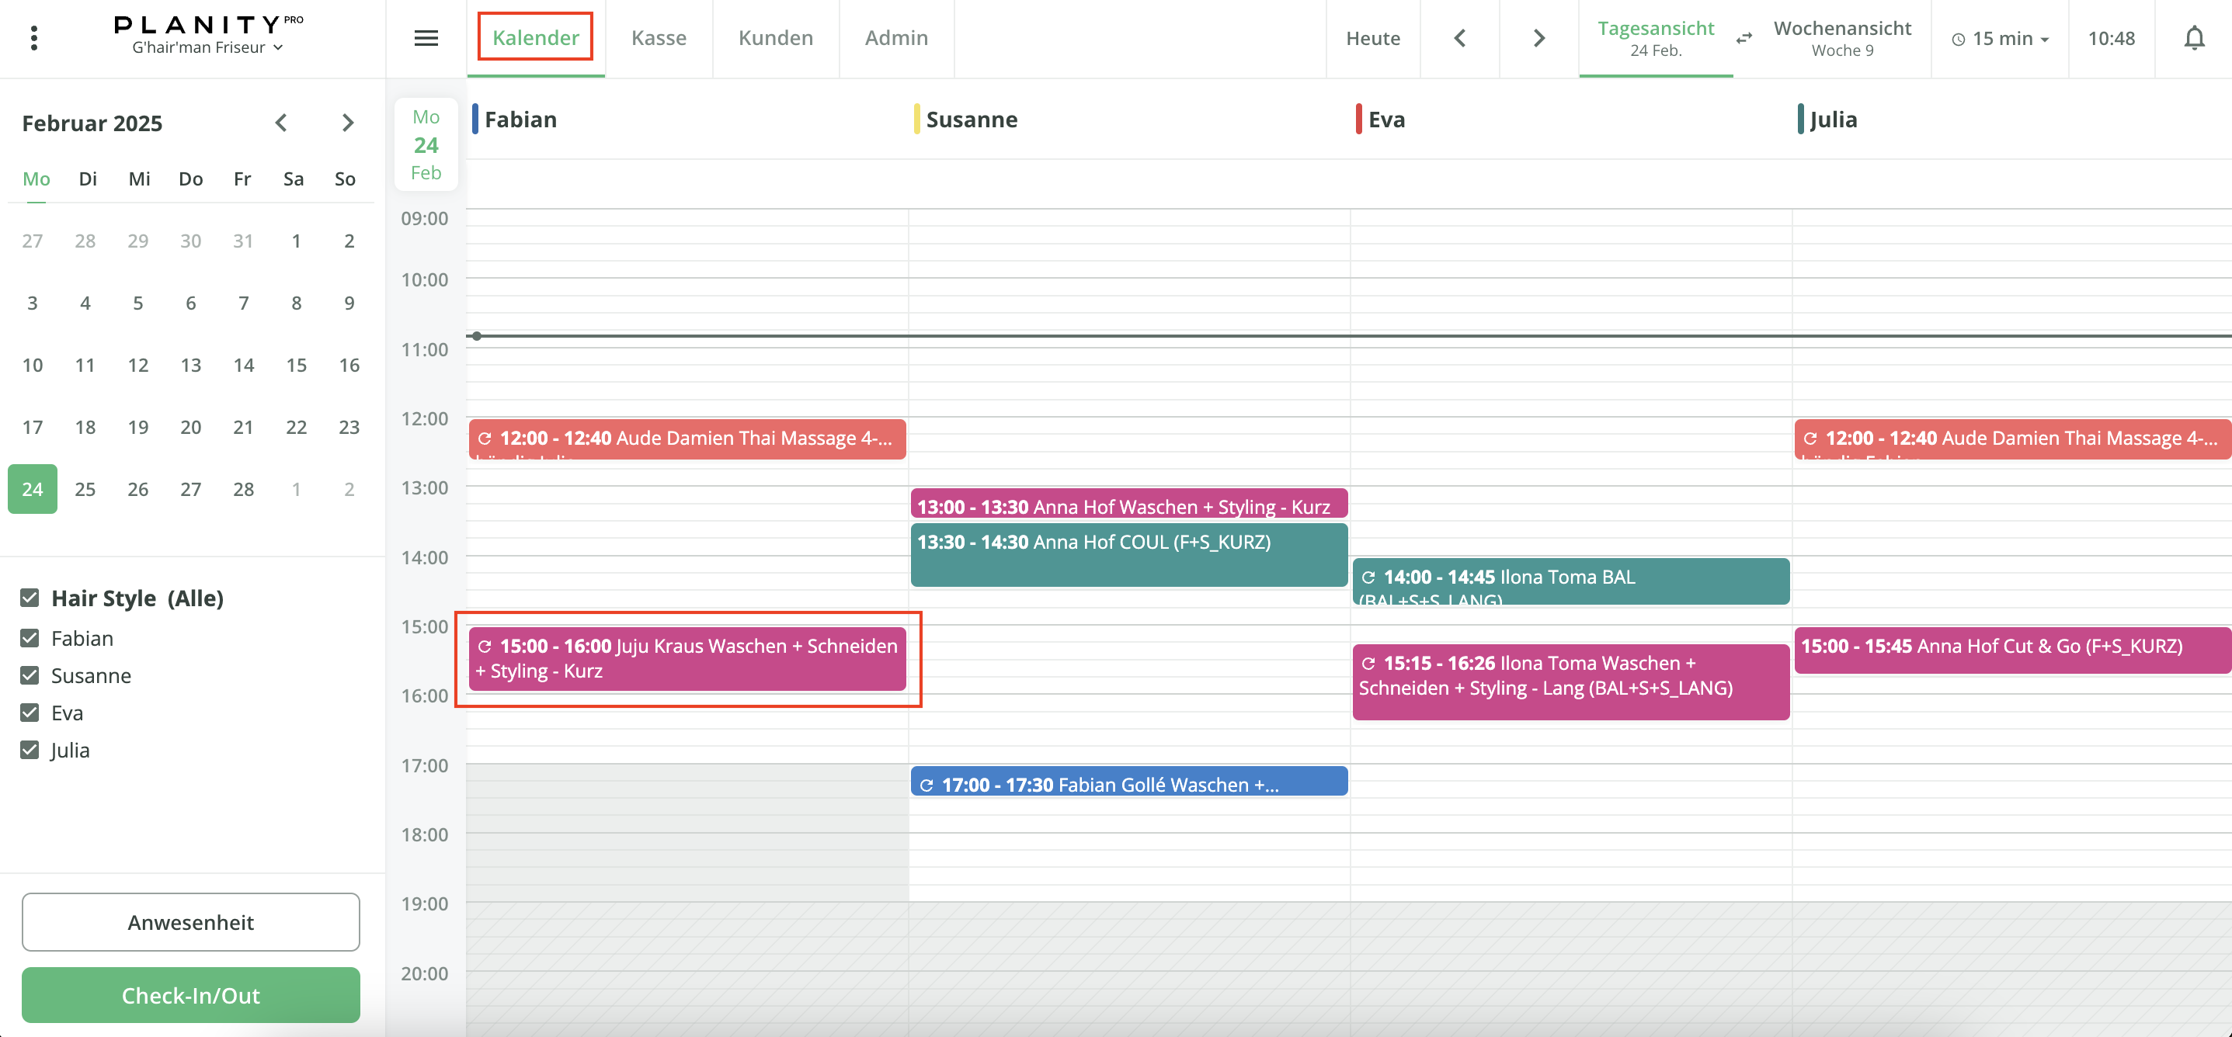Uncheck the Susanne staff checkbox

coord(30,676)
